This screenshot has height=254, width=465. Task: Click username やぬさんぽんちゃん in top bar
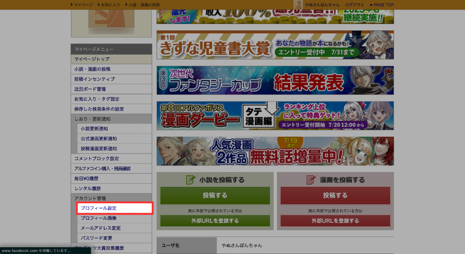[322, 5]
